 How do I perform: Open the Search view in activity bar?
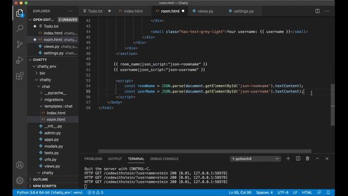[x=20, y=28]
